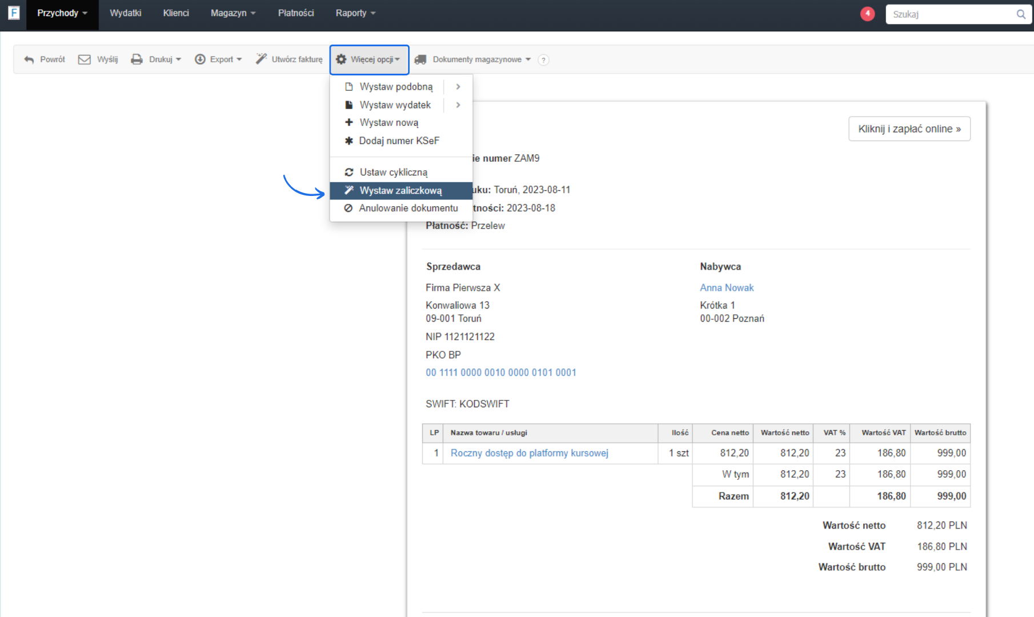Click the Drukuj printer icon
The image size is (1034, 617).
coord(137,59)
